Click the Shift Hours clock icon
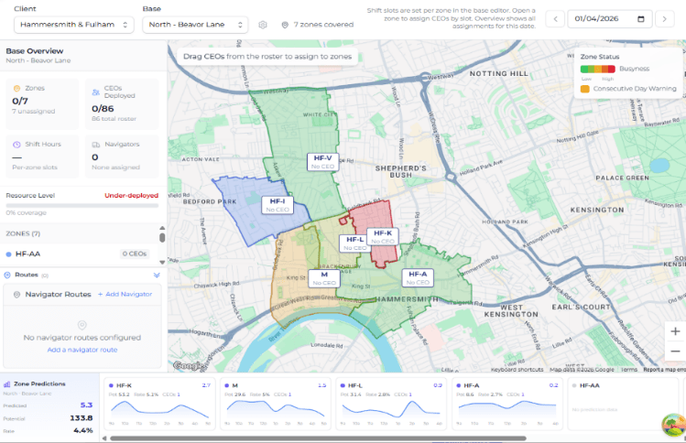The width and height of the screenshot is (686, 443). click(x=16, y=145)
